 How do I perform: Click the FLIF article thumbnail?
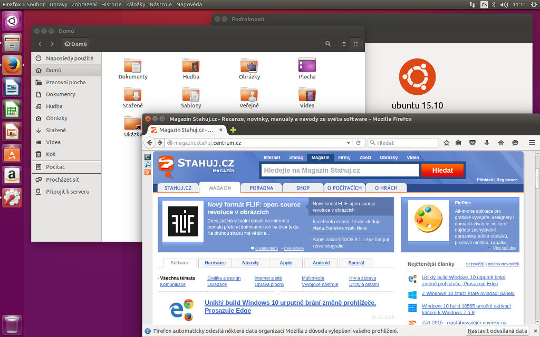(x=183, y=222)
